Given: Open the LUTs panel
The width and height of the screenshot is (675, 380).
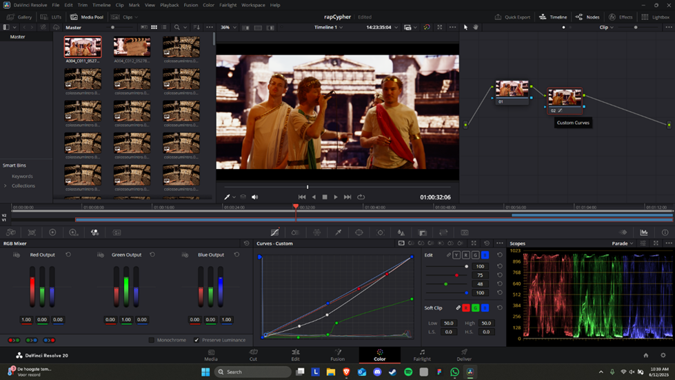Looking at the screenshot, I should 51,17.
